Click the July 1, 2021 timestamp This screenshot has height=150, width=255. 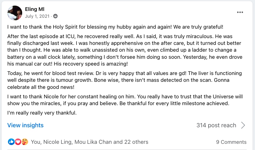pyautogui.click(x=38, y=16)
